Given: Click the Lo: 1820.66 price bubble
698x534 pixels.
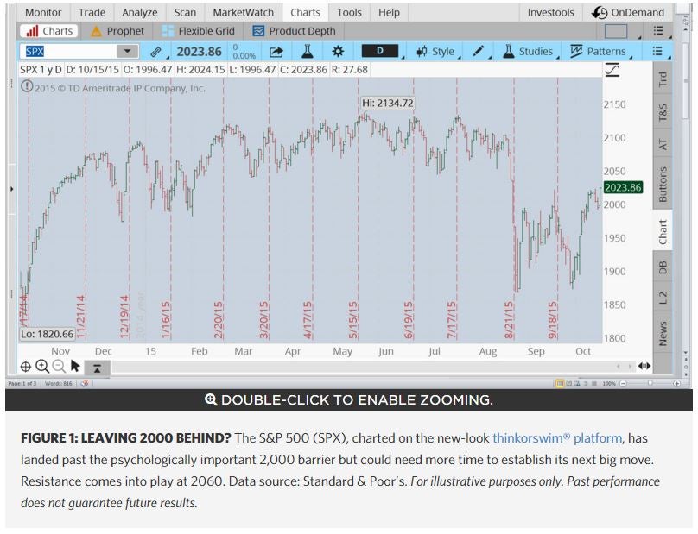Looking at the screenshot, I should (x=47, y=334).
